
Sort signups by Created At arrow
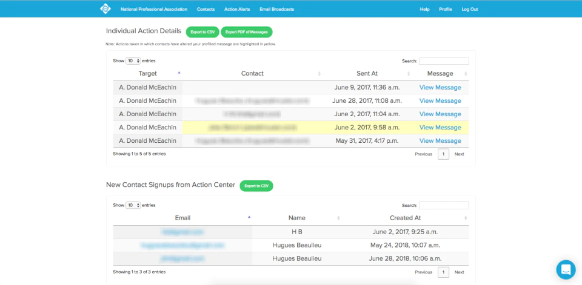pos(466,218)
